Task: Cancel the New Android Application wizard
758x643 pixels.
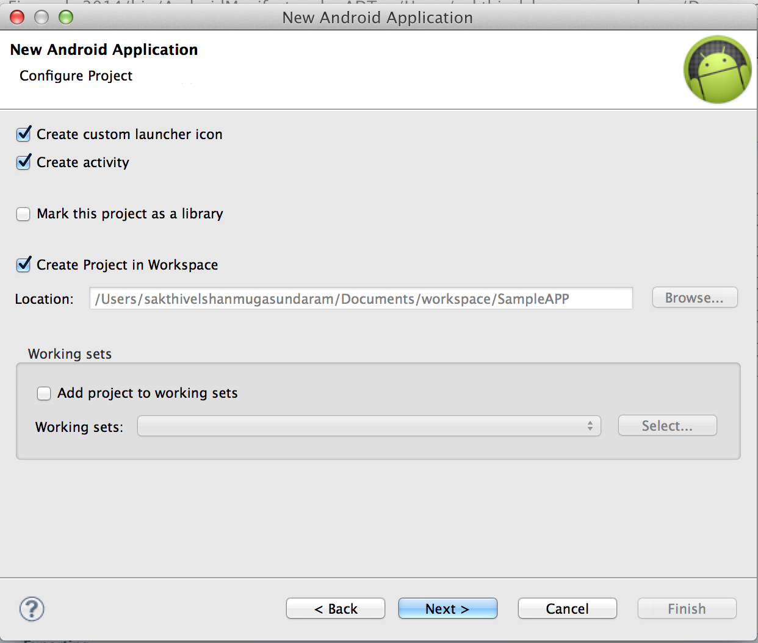Action: click(567, 608)
